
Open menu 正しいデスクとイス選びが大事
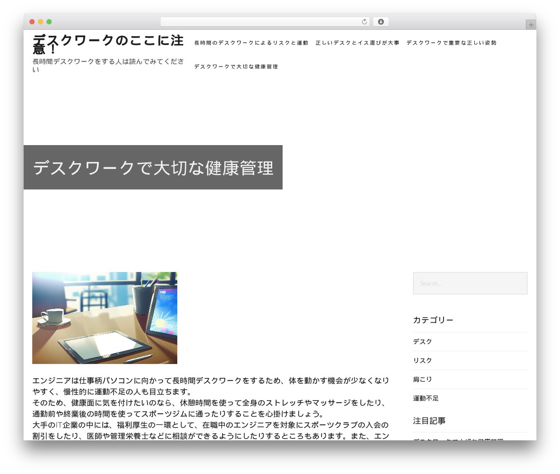point(357,43)
